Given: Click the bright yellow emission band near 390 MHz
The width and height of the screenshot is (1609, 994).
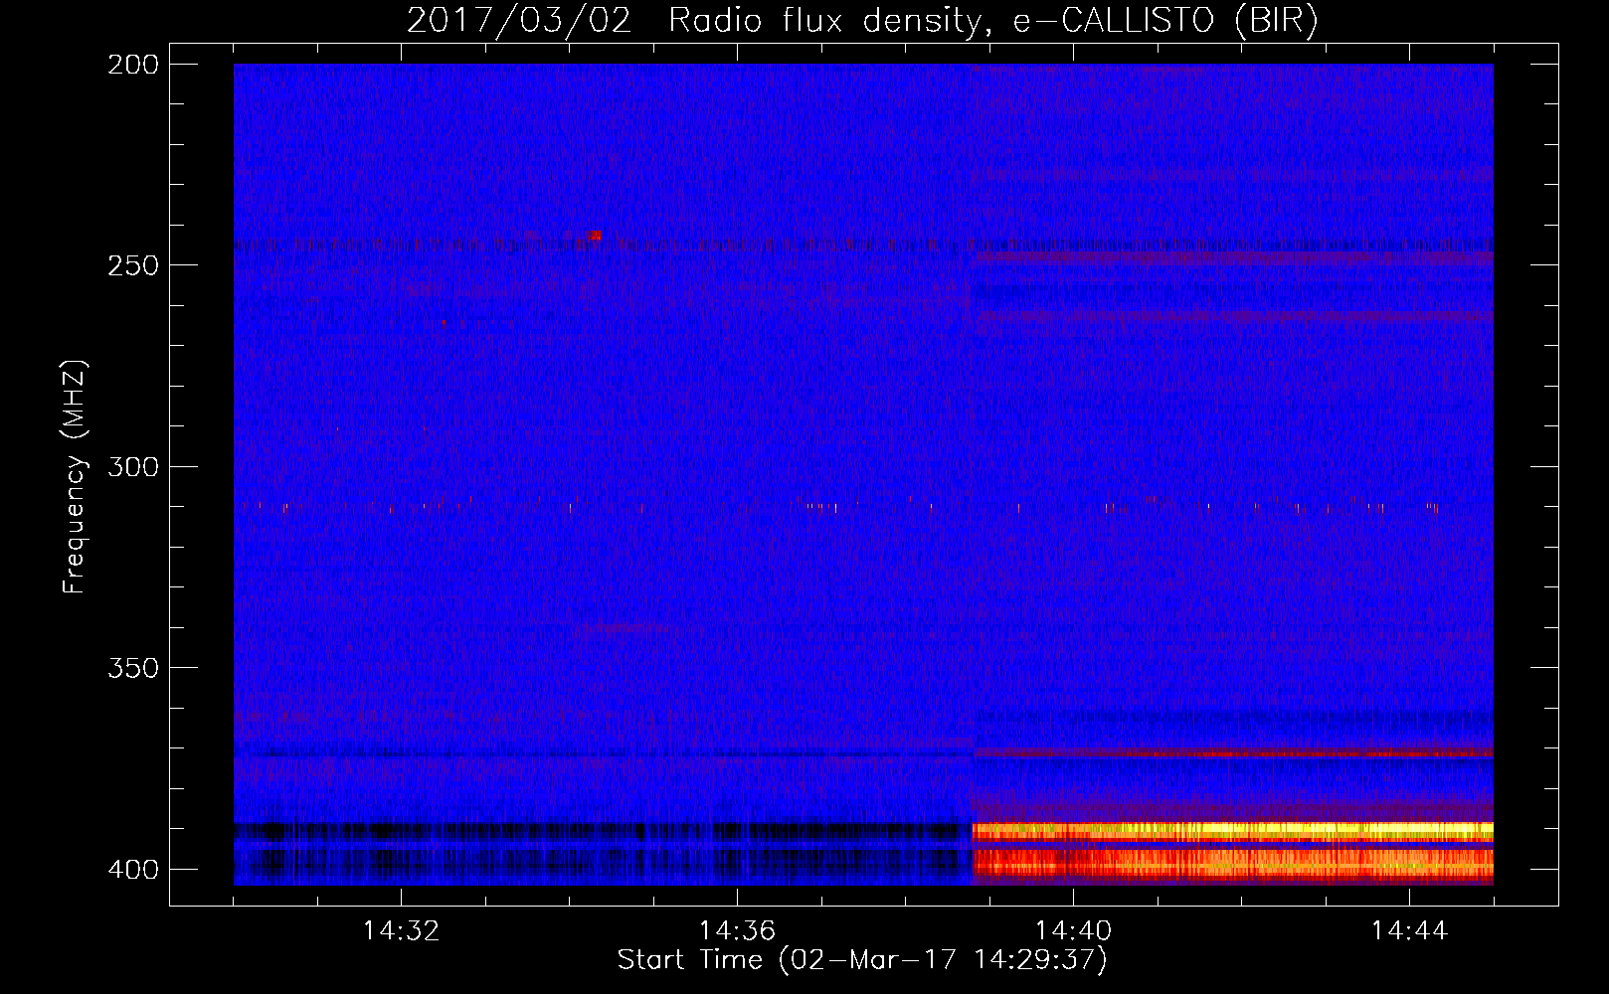Looking at the screenshot, I should [x=1232, y=832].
